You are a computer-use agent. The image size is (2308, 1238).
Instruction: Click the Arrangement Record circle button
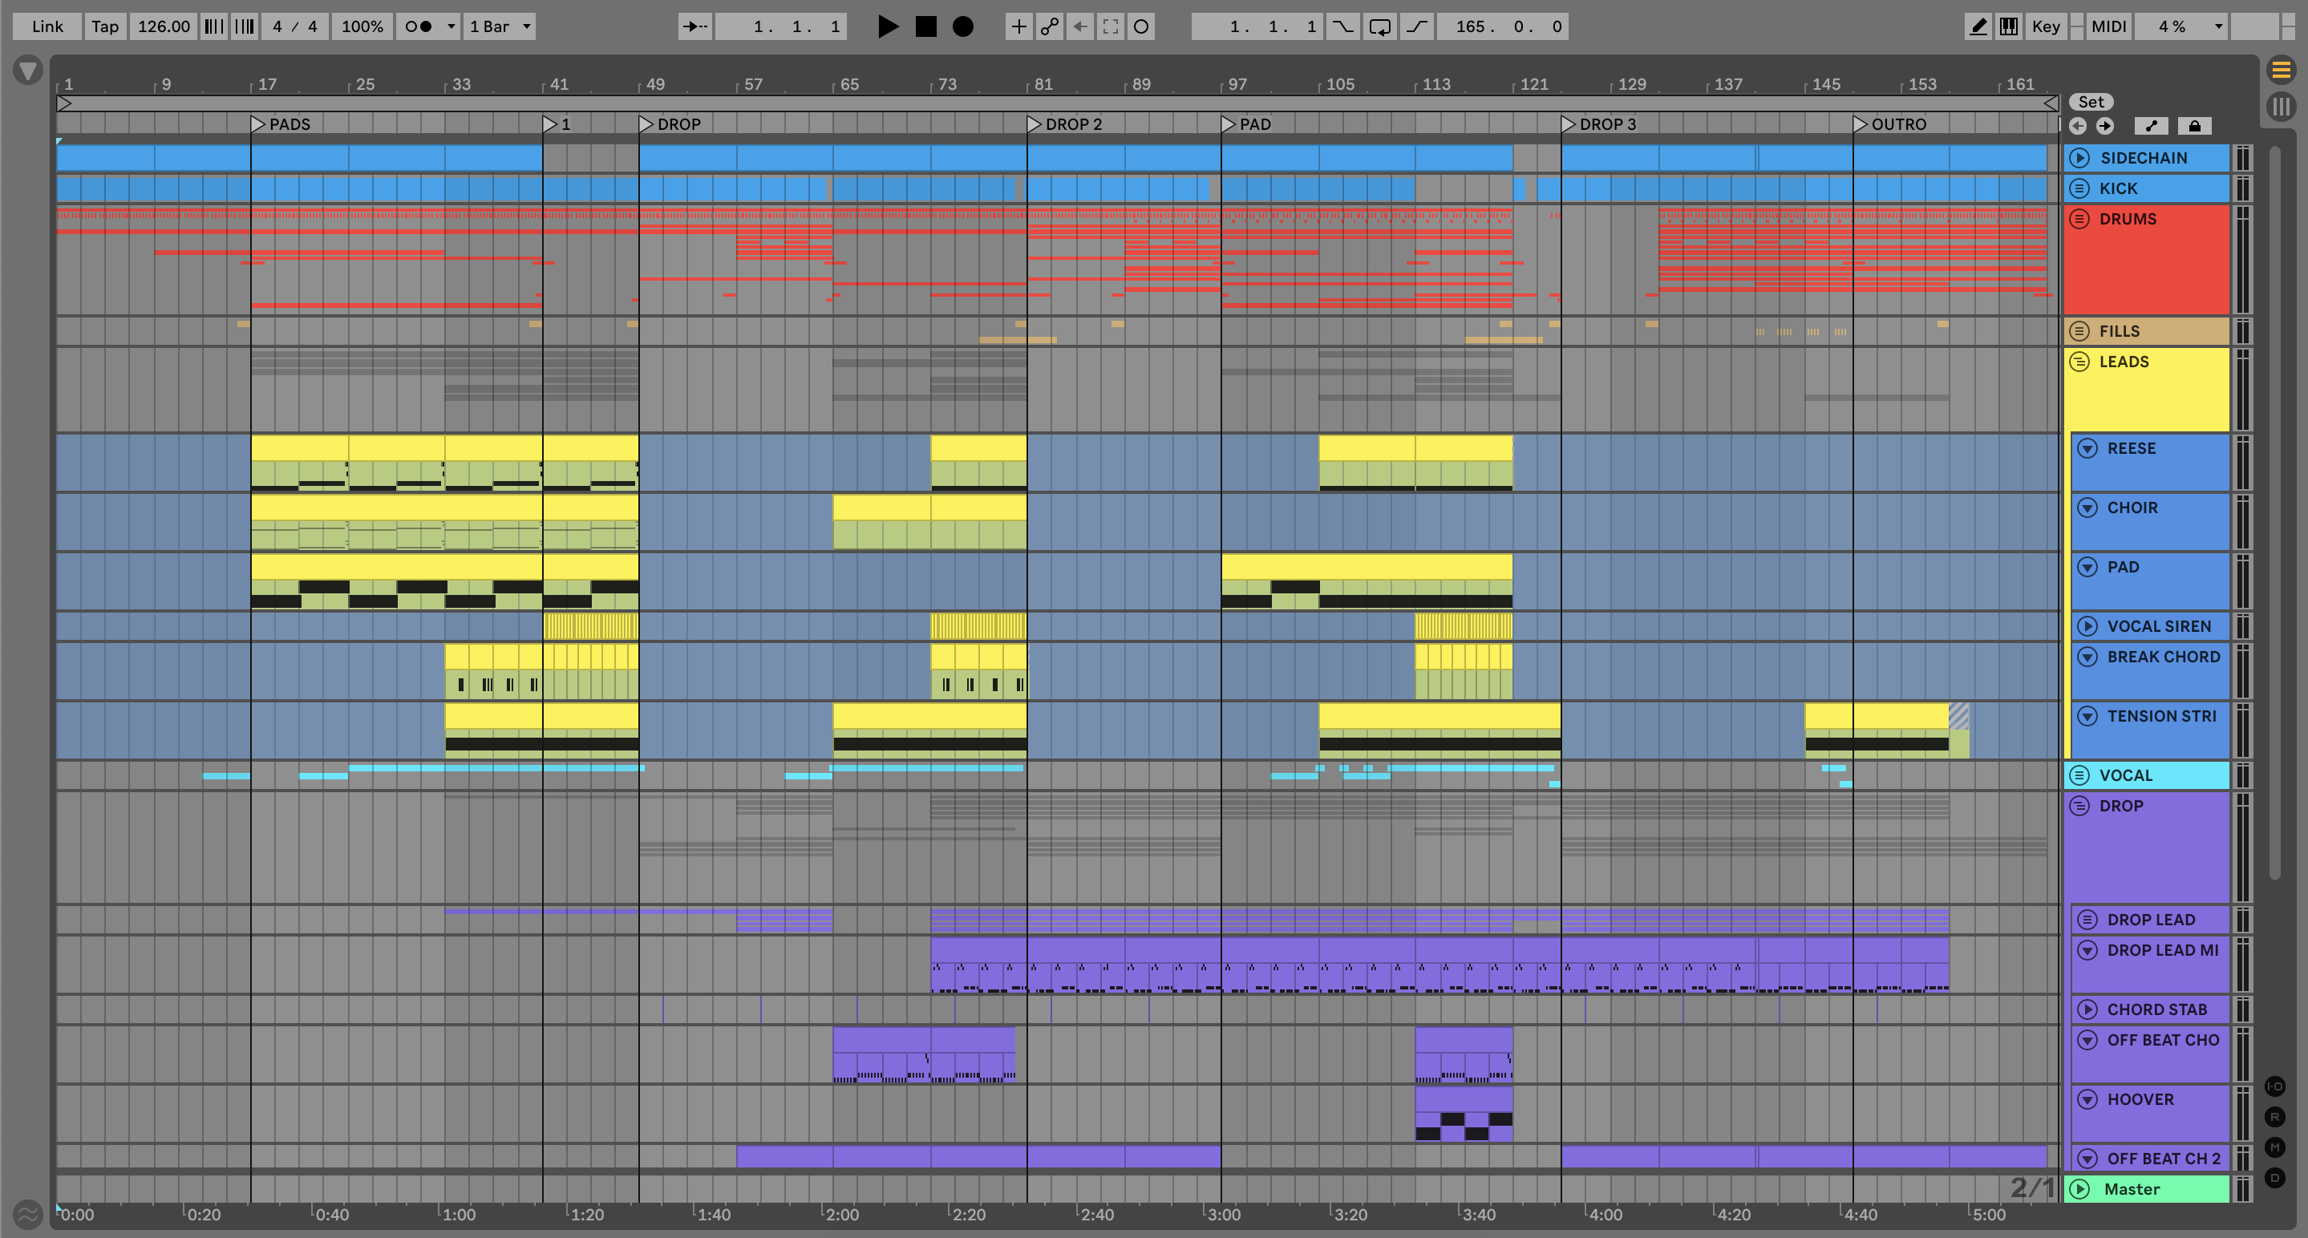pos(962,27)
